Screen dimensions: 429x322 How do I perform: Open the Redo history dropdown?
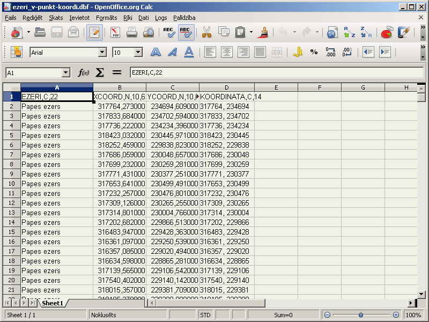[317, 32]
